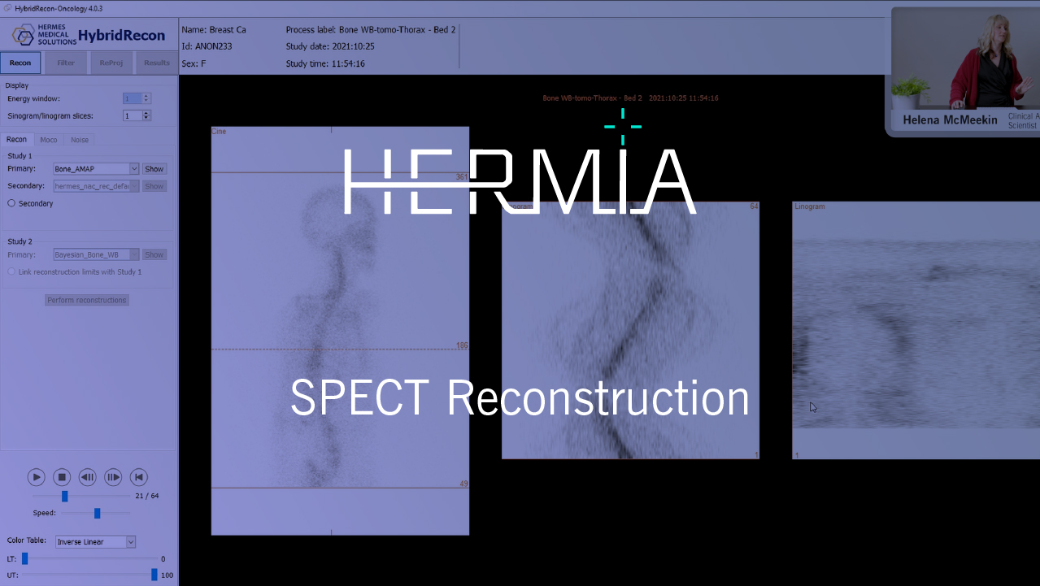Switch to the Moco tab

(x=49, y=140)
